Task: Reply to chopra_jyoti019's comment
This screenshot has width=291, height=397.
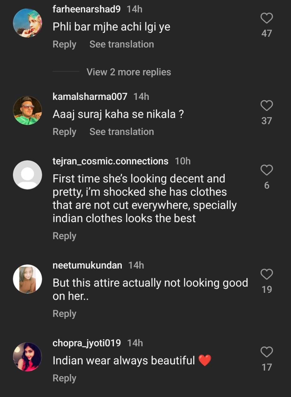Action: [64, 378]
